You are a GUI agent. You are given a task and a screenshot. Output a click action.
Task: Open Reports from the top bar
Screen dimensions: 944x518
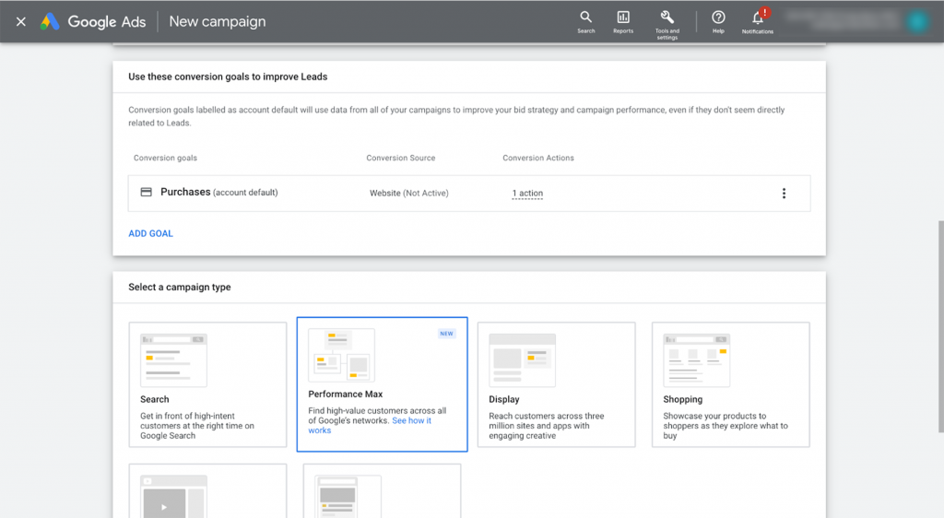pos(623,21)
